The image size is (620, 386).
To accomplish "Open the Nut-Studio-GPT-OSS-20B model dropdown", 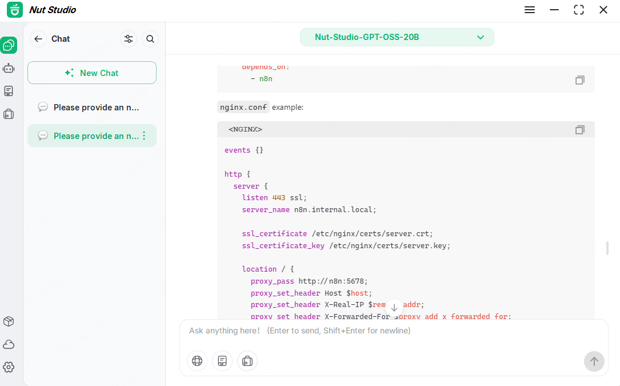I will (x=397, y=37).
